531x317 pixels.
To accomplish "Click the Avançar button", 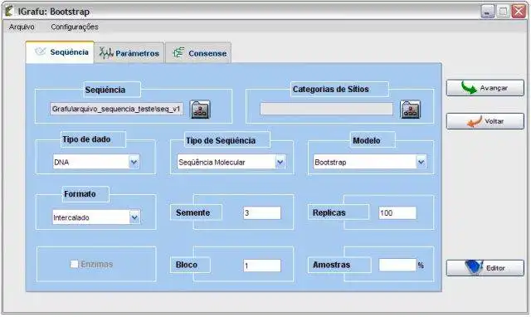I will (x=485, y=88).
